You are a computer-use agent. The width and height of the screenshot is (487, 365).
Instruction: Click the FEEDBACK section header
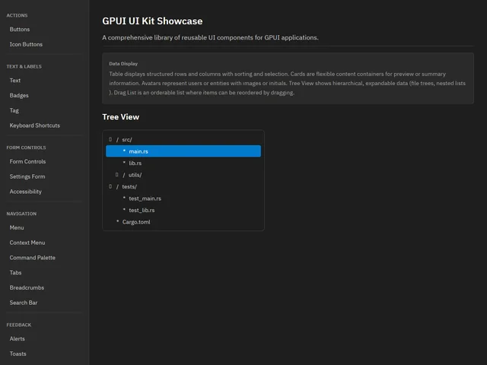pos(19,325)
